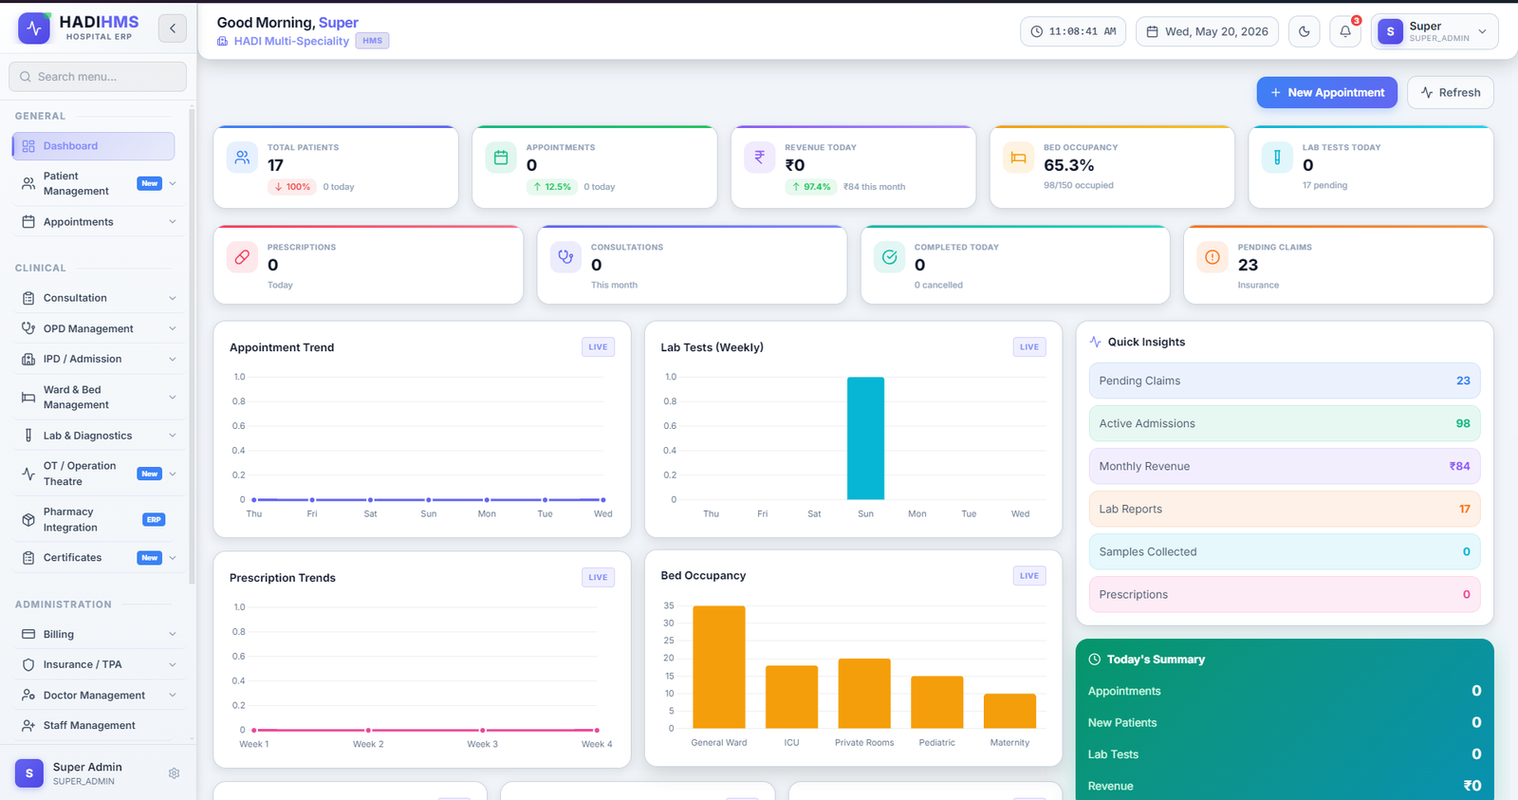Click inside the Search menu field
This screenshot has width=1518, height=800.
tap(98, 77)
